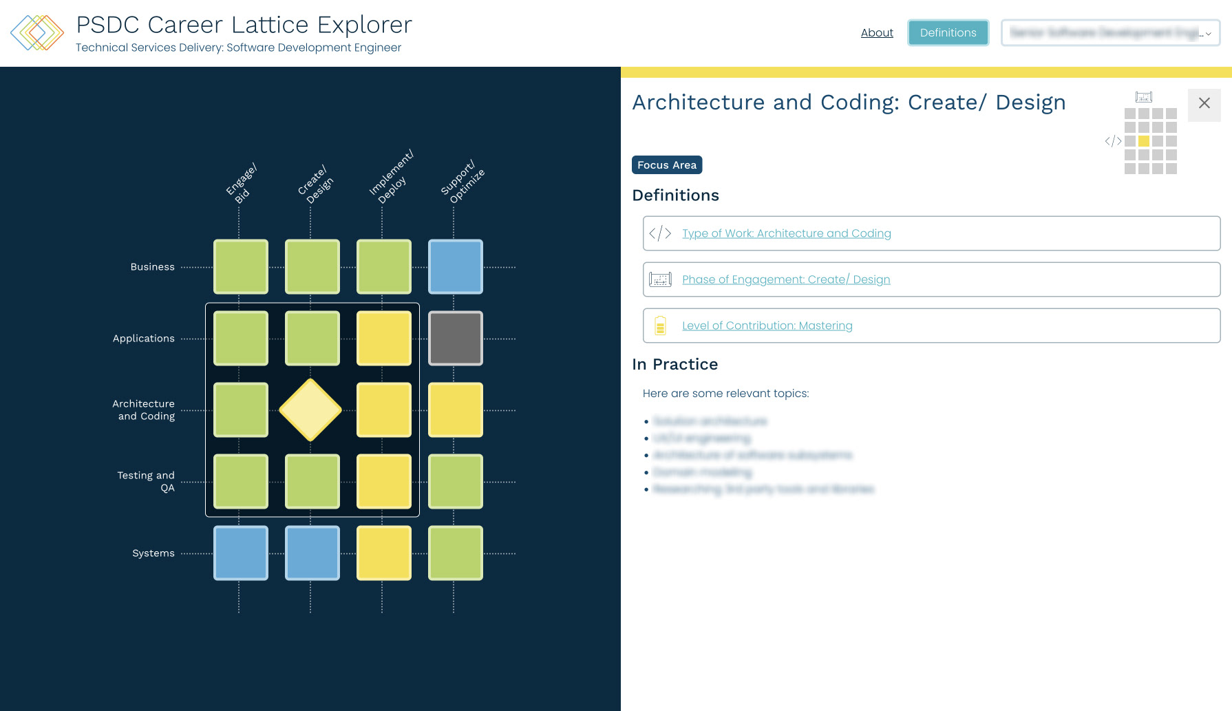This screenshot has width=1232, height=711.
Task: Click the code brackets icon beside the mini lattice
Action: [x=1113, y=141]
